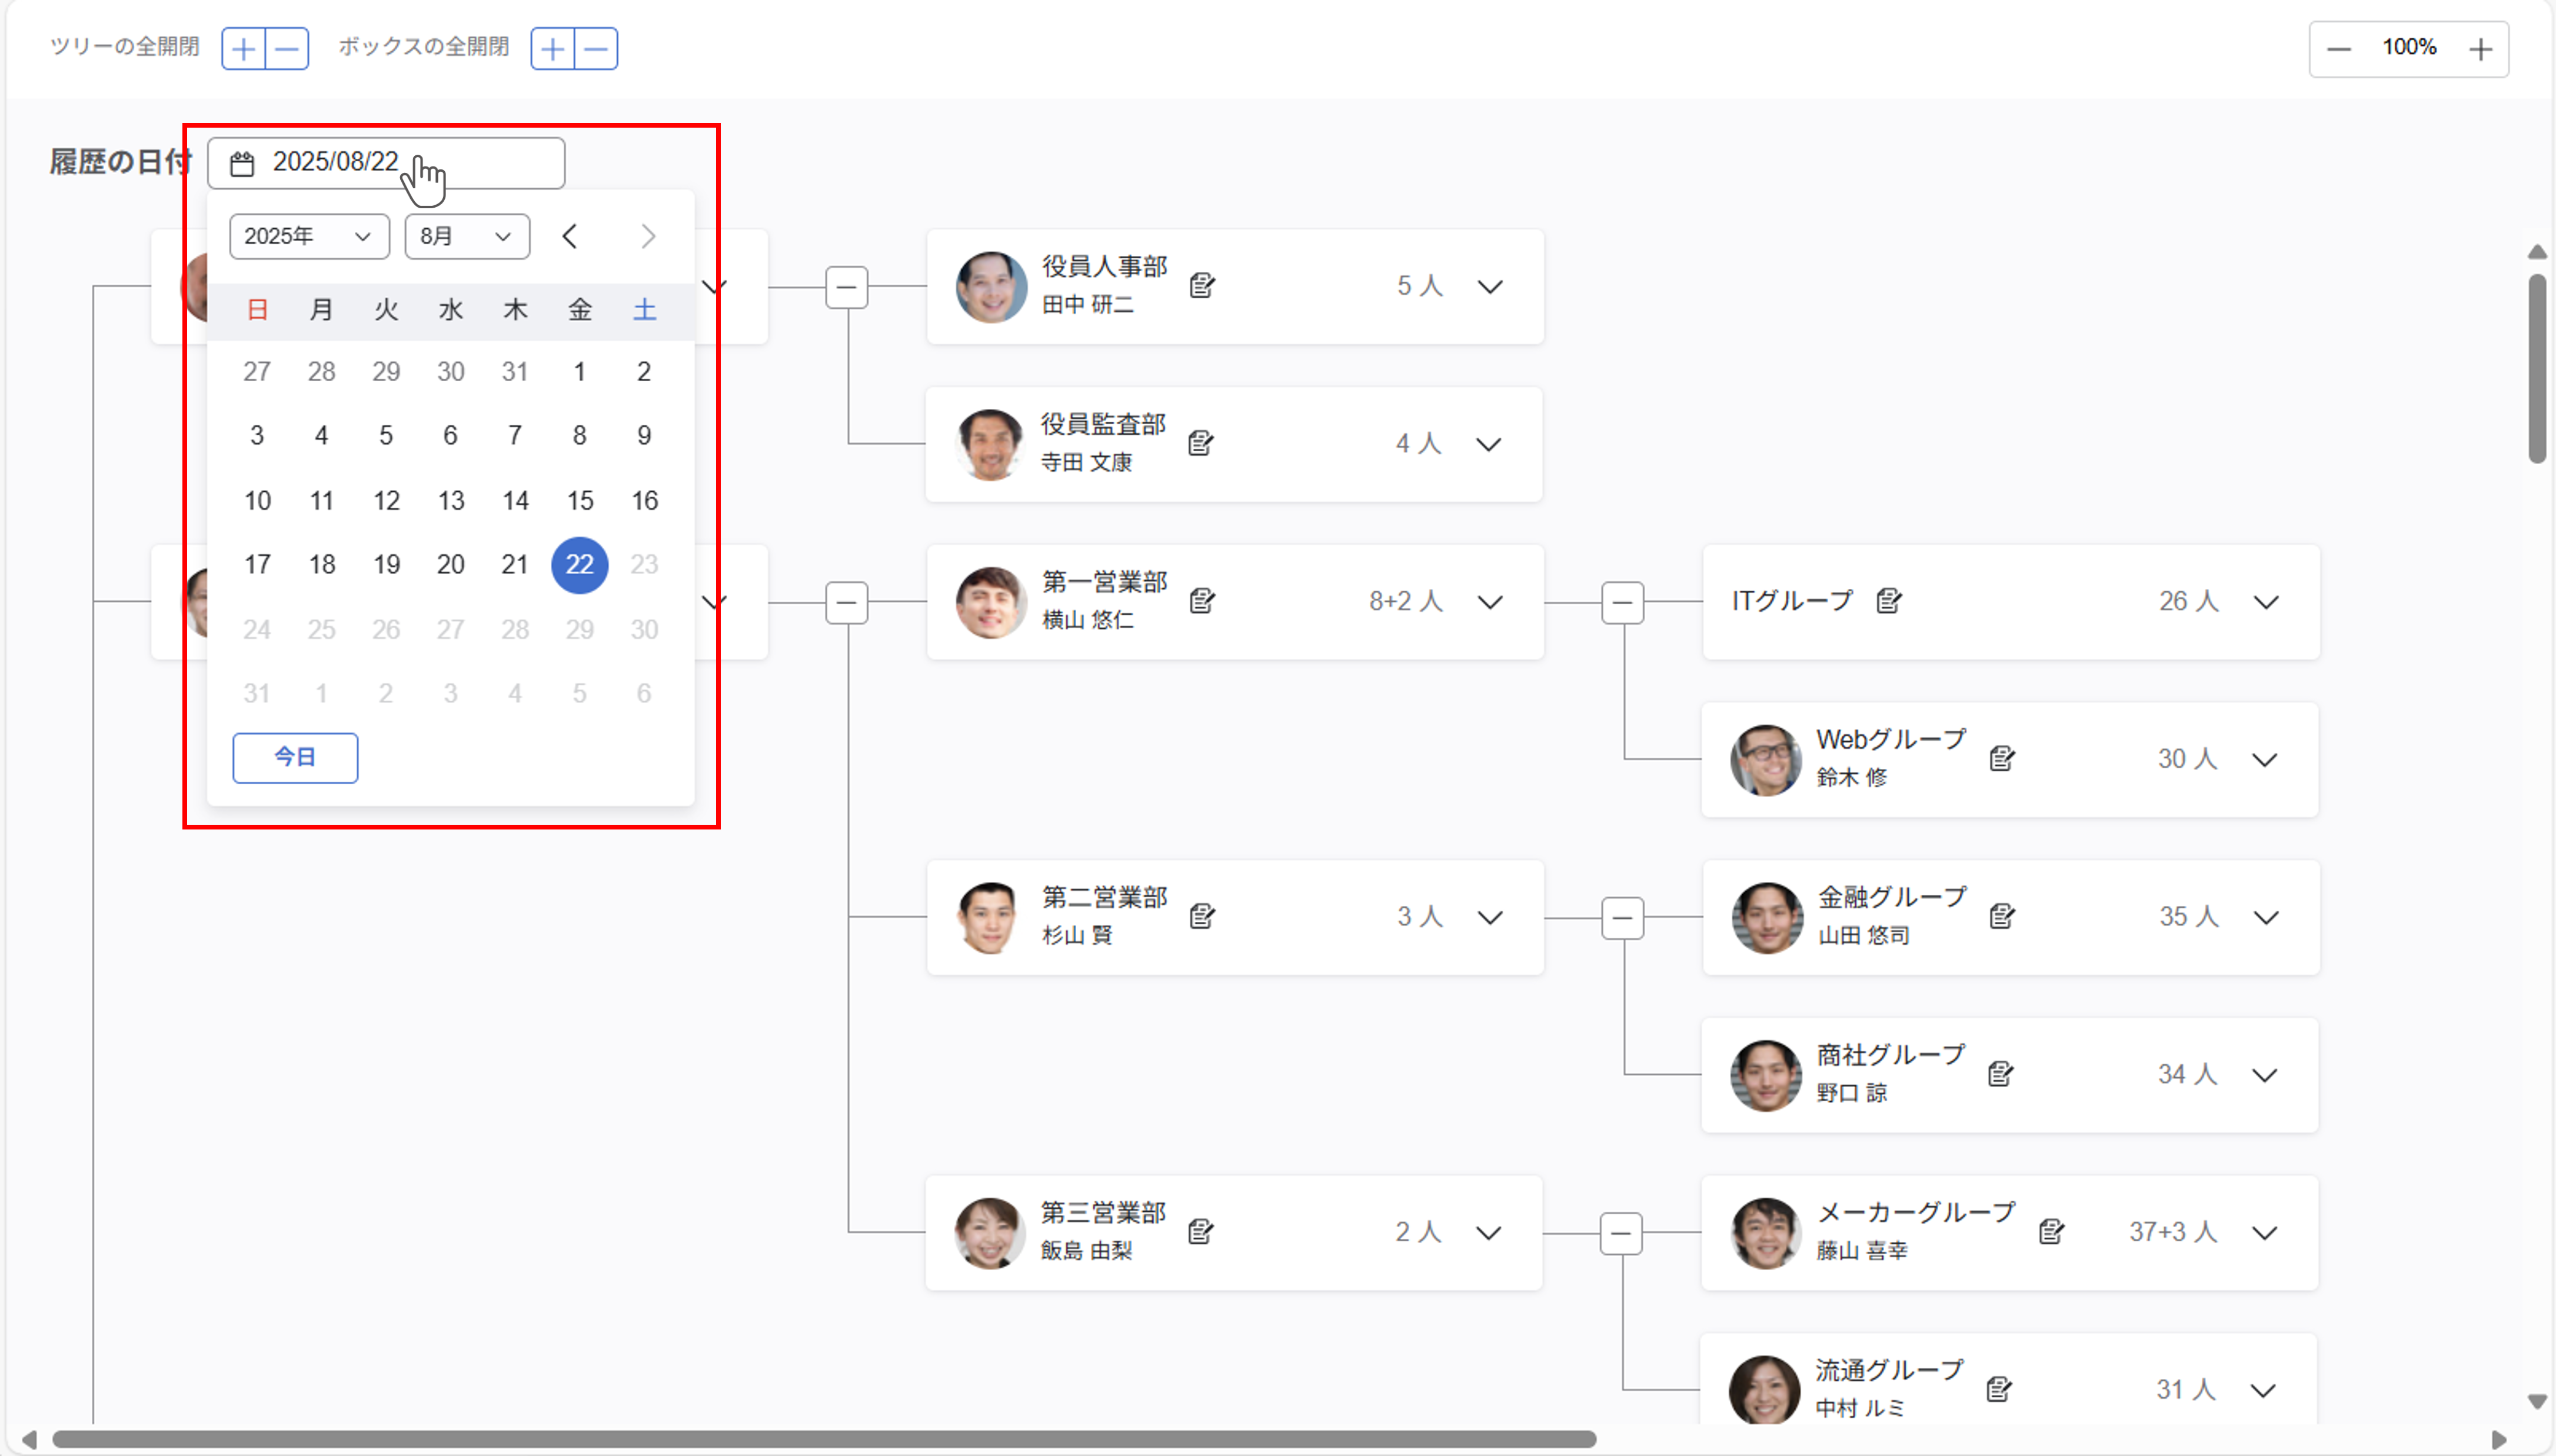Click the edit icon beside ITグループ
The image size is (2556, 1456).
[x=1888, y=601]
